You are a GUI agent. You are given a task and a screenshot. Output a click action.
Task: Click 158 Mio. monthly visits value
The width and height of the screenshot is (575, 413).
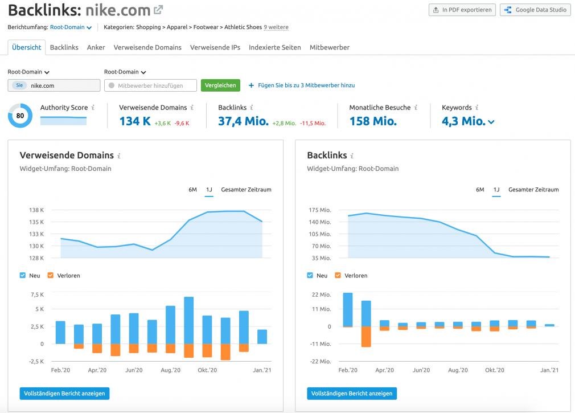pos(373,121)
